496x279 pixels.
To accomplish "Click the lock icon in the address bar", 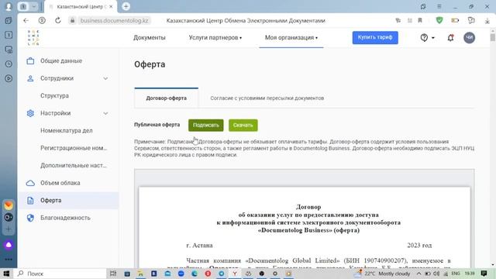I will (x=72, y=21).
